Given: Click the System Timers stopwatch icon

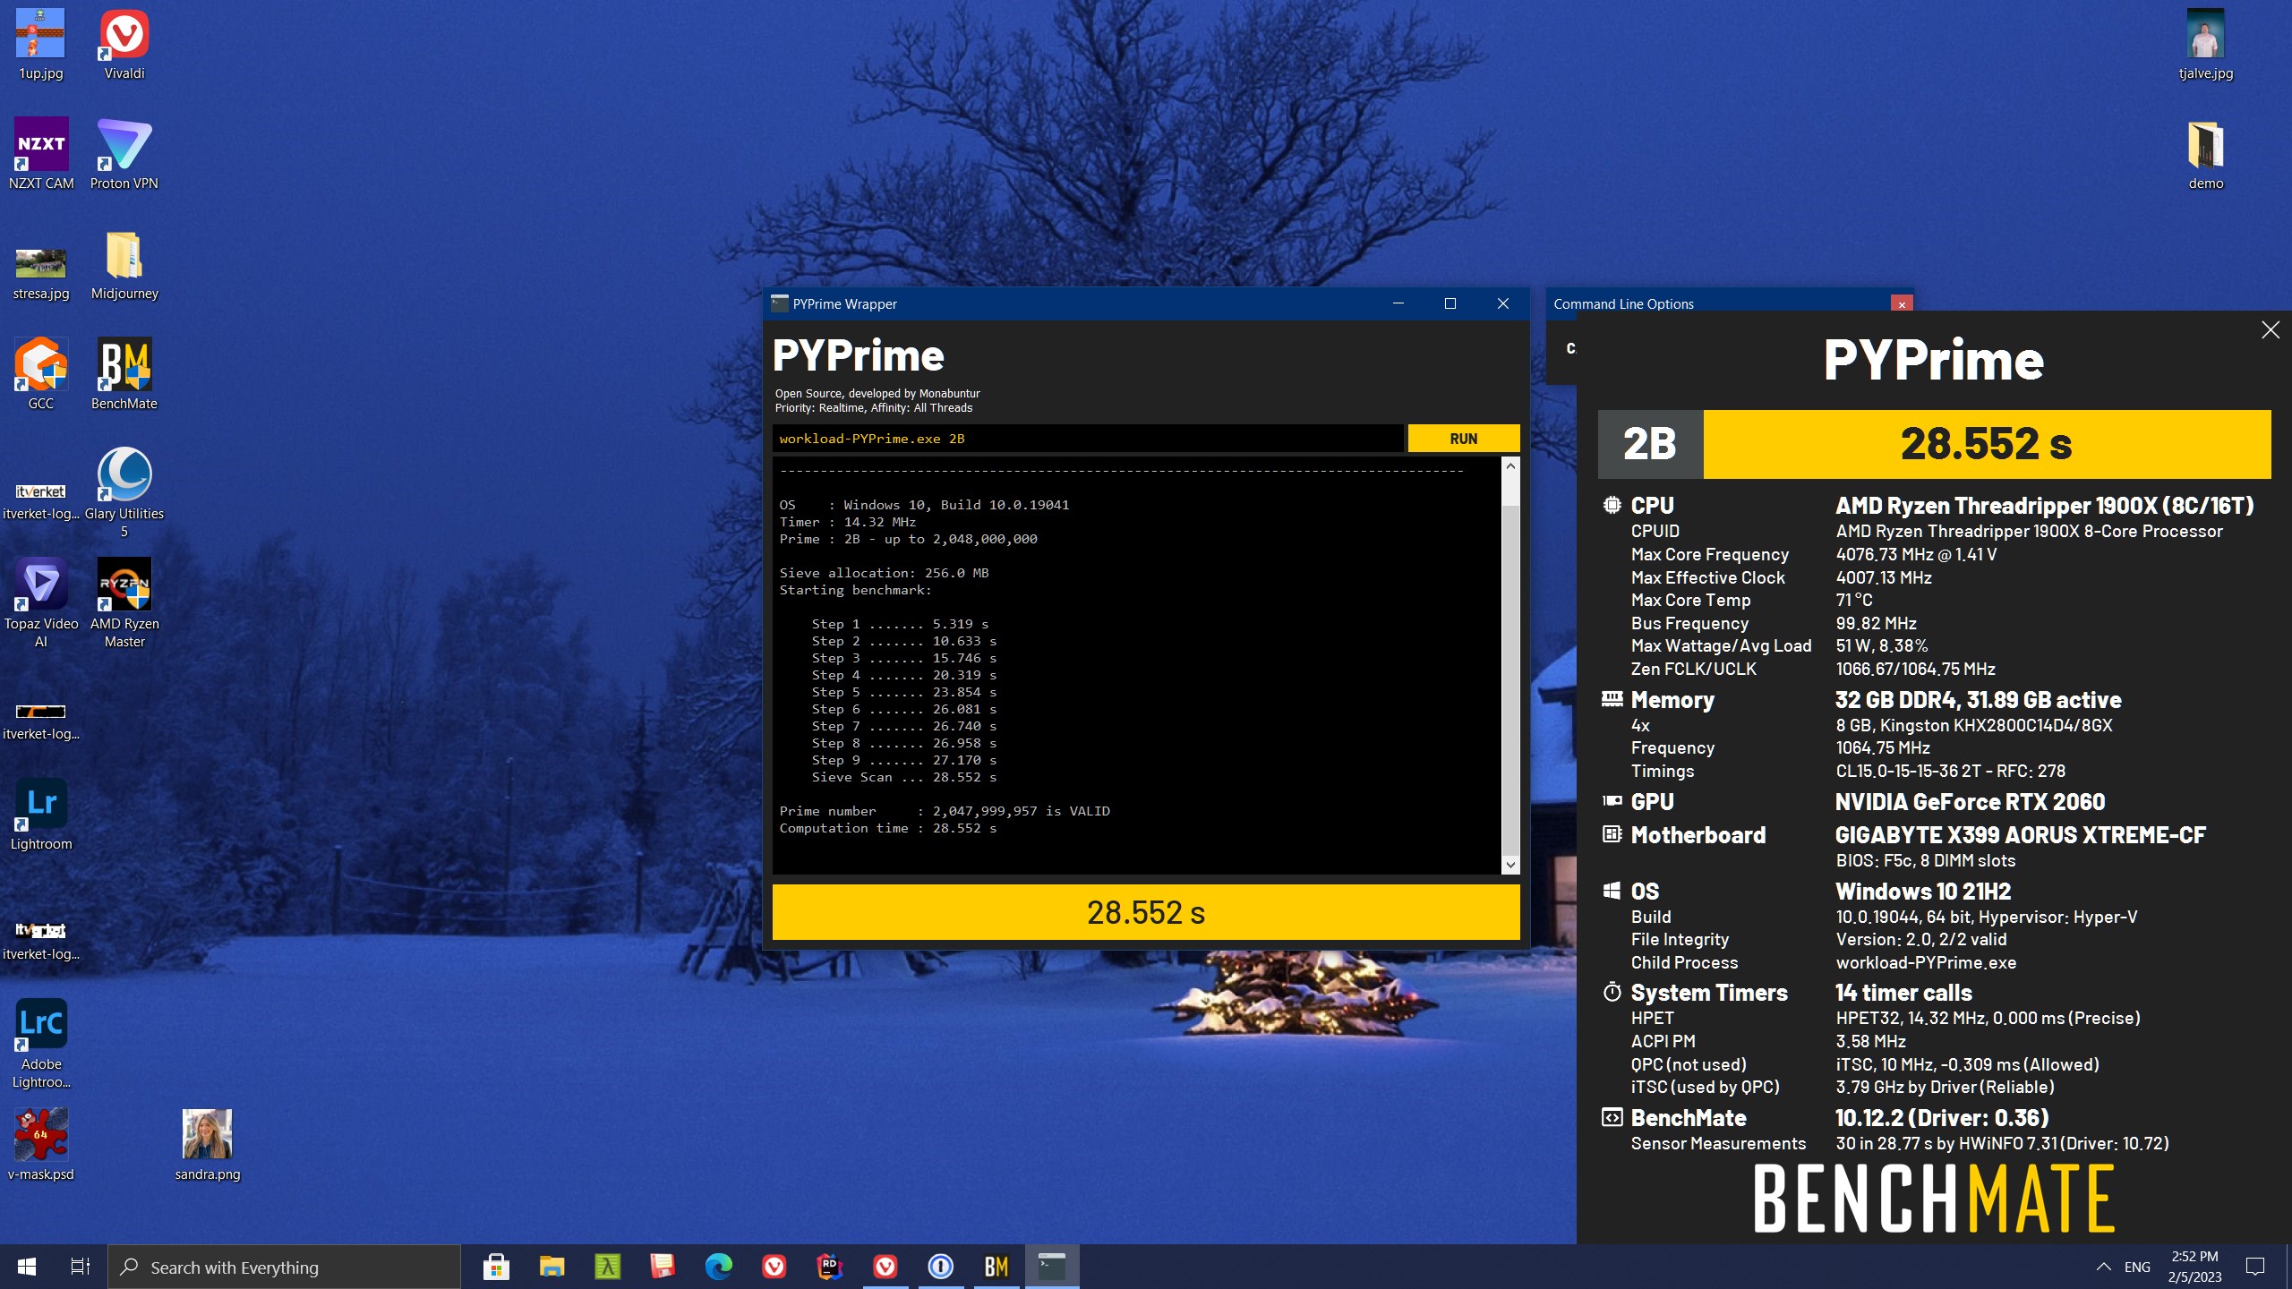Looking at the screenshot, I should [x=1612, y=992].
